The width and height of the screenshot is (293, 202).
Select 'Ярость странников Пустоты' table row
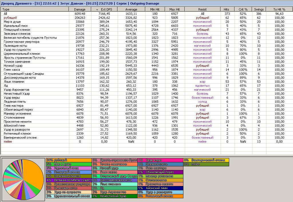pyautogui.click(x=146, y=58)
